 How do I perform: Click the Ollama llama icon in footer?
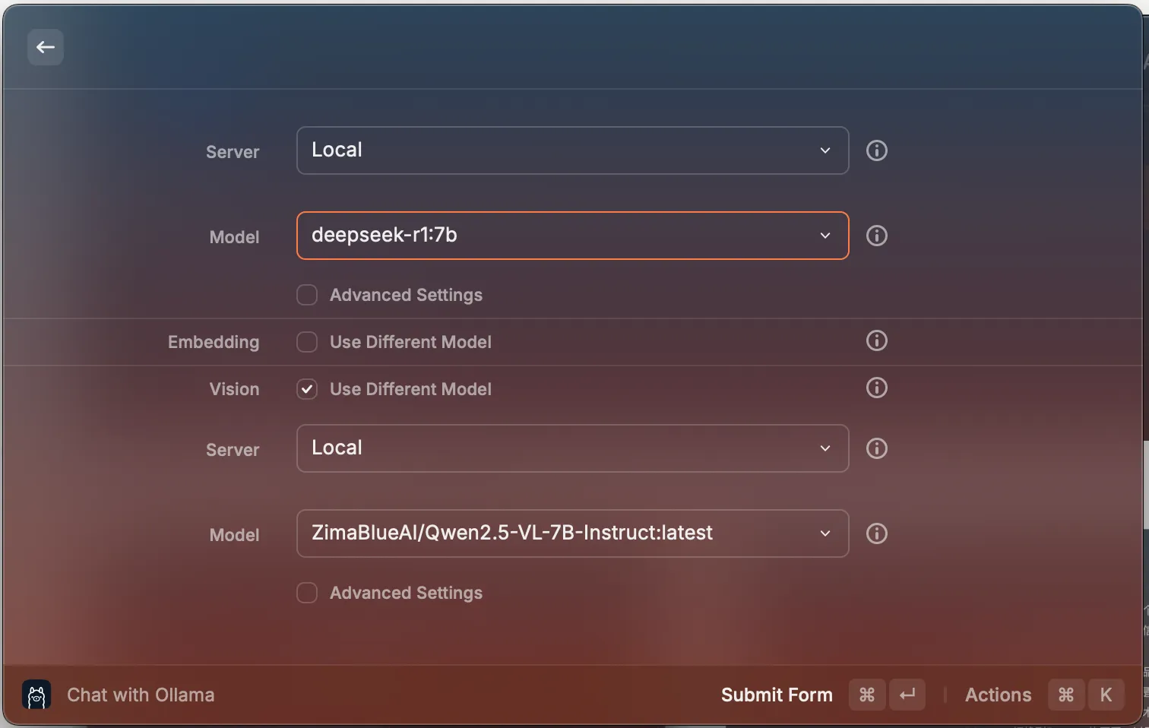36,695
